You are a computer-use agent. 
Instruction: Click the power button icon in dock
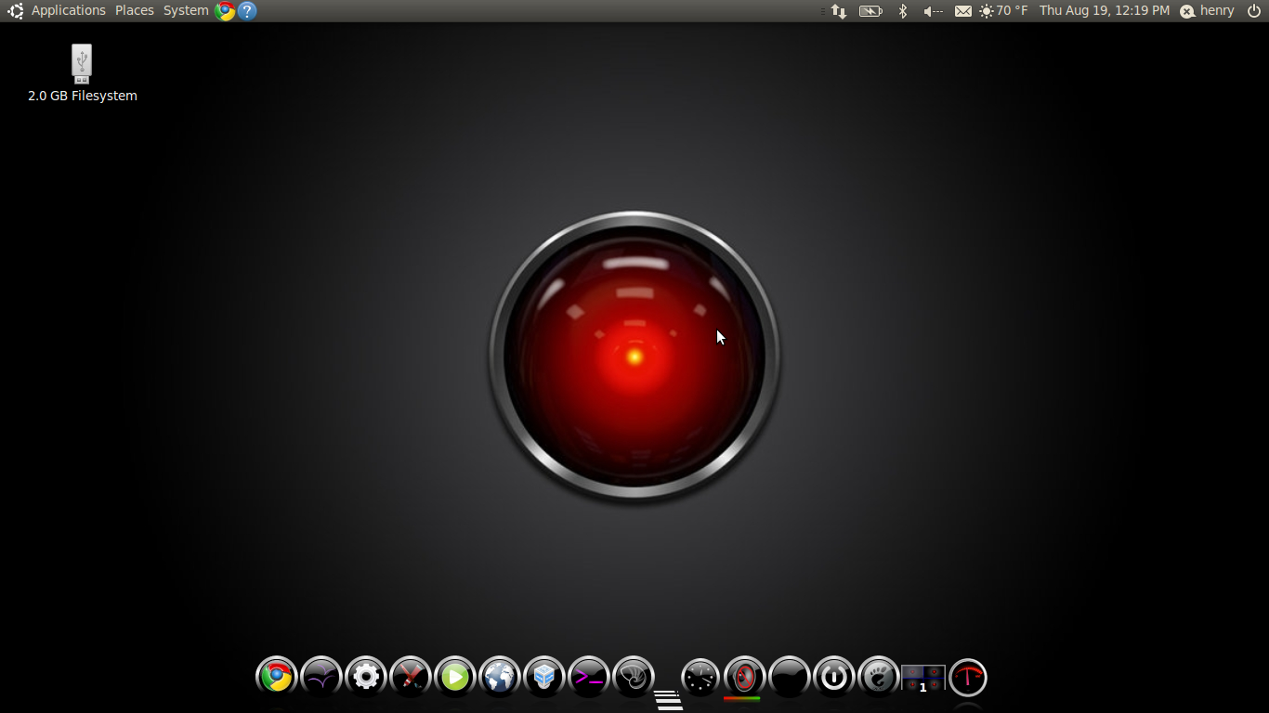coord(834,677)
